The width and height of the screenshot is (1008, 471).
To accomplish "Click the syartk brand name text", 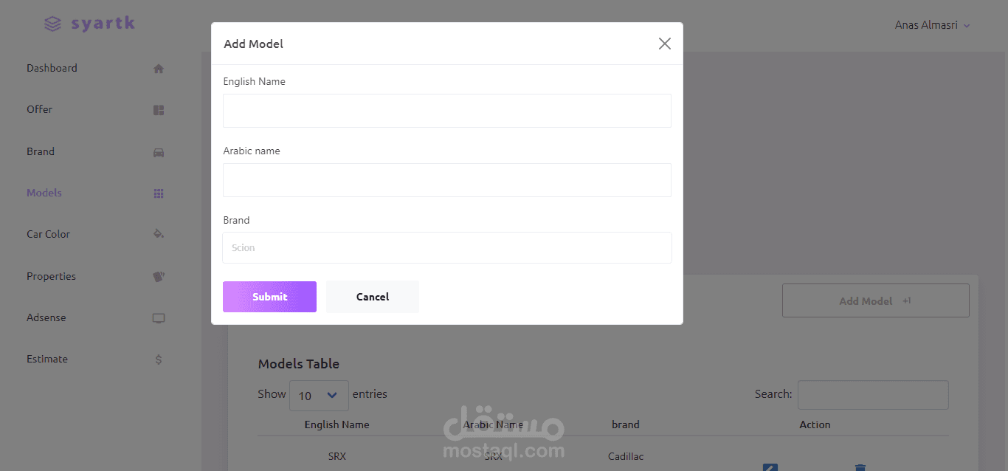I will point(103,24).
